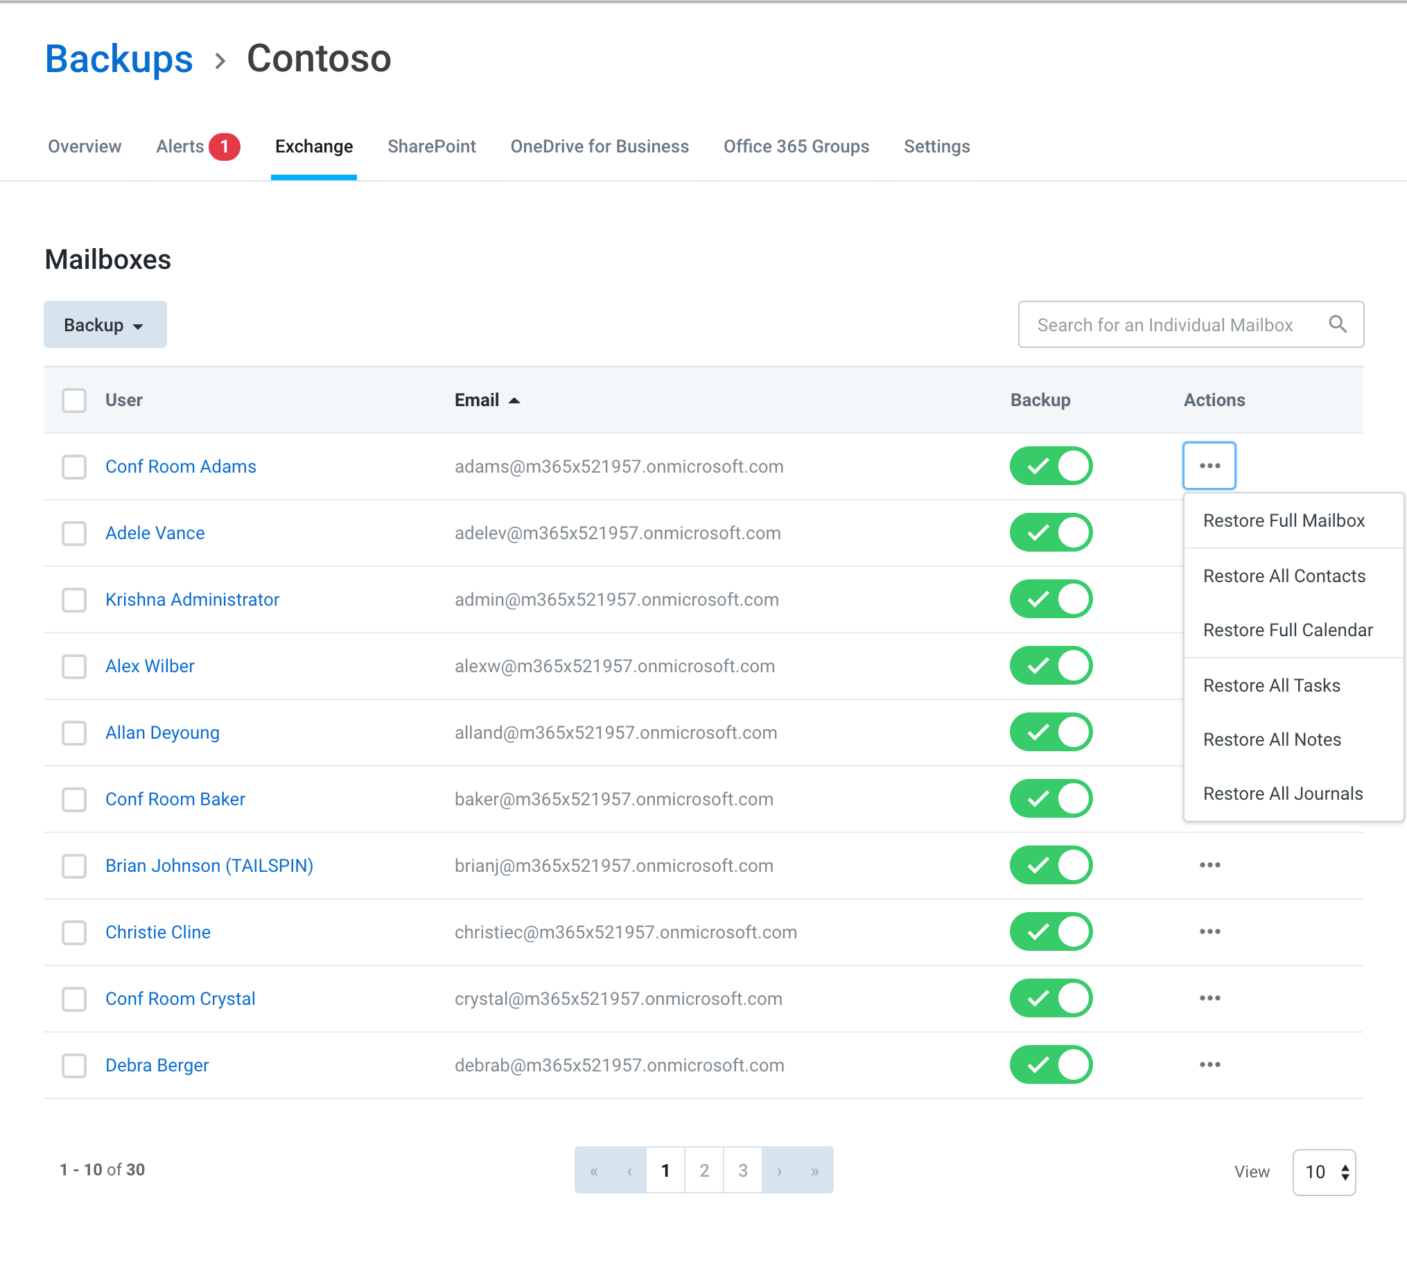
Task: Switch to the SharePoint tab
Action: [431, 146]
